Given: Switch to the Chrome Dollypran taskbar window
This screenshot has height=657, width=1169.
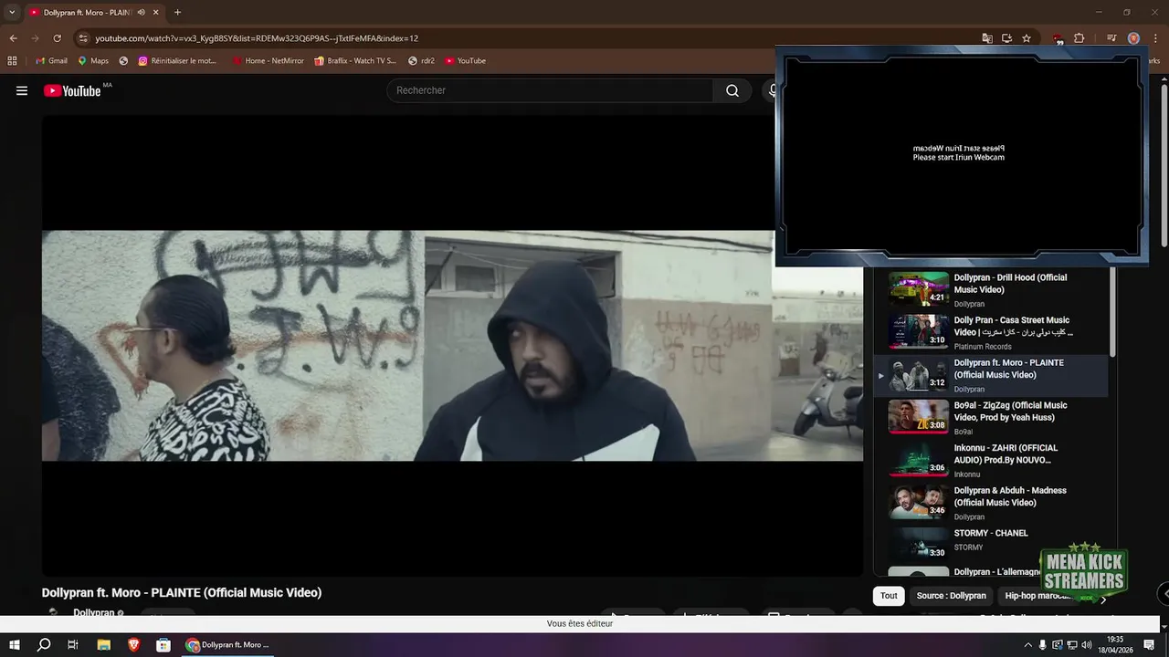Looking at the screenshot, I should click(x=228, y=645).
